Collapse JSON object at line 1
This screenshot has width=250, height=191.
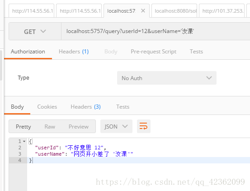pos(24,141)
